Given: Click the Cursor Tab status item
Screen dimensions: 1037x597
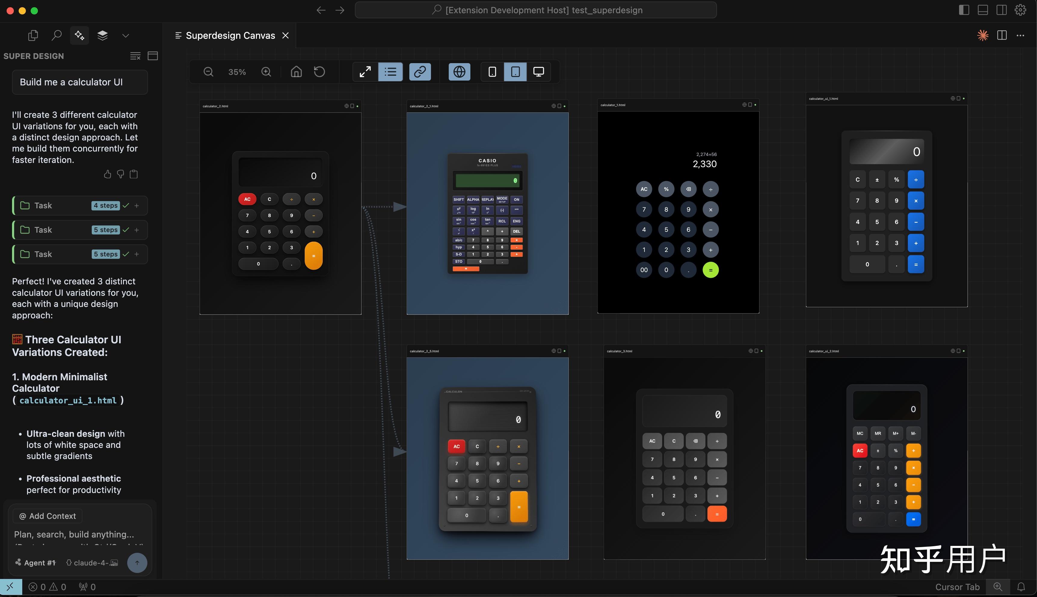Looking at the screenshot, I should [x=957, y=587].
